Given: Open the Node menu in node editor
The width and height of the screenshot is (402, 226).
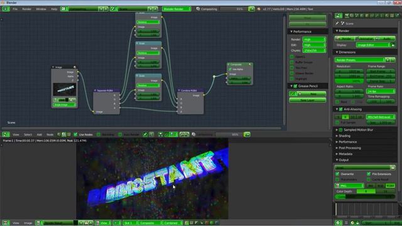Looking at the screenshot, I should pos(50,134).
